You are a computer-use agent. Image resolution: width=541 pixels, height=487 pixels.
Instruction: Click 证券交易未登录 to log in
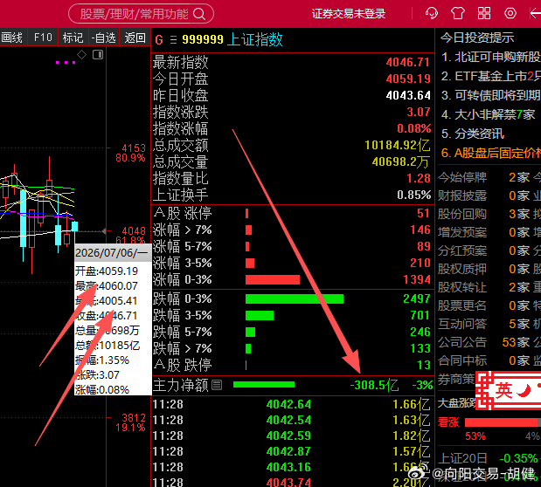(349, 14)
